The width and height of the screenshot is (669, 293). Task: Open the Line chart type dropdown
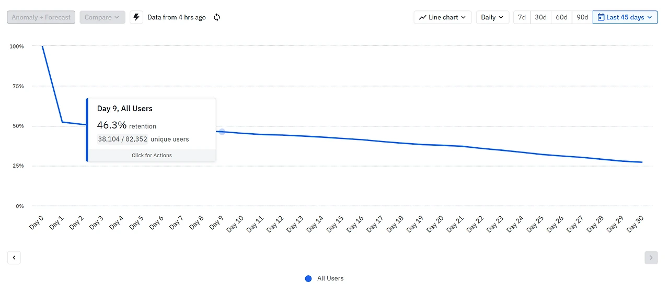click(x=443, y=17)
